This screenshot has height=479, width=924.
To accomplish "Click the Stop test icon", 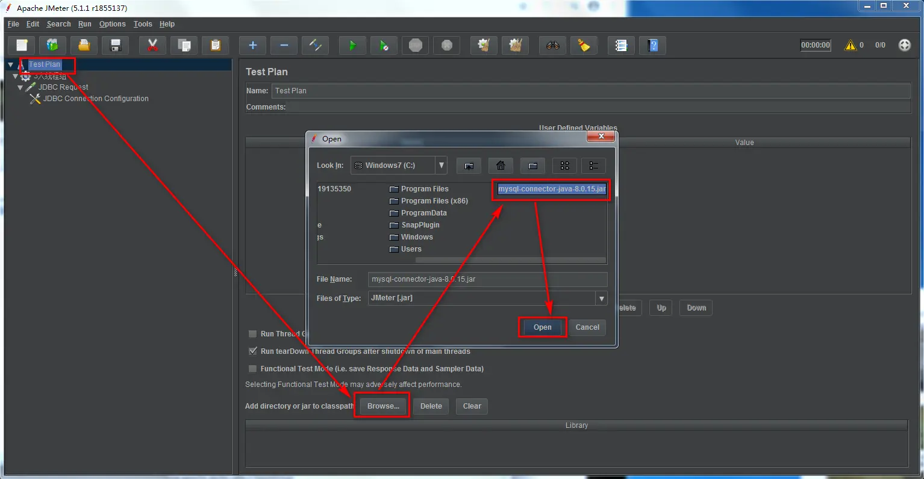I will click(416, 45).
